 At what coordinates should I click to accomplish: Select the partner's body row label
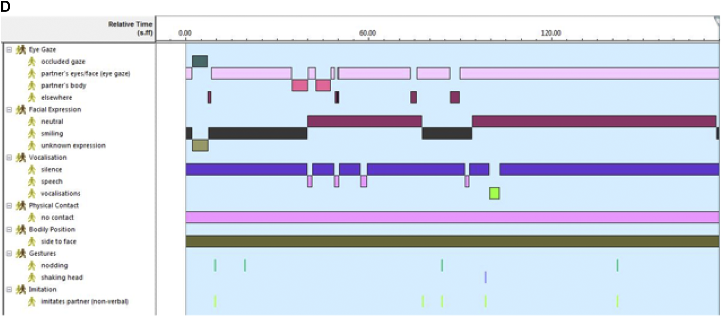pos(64,86)
